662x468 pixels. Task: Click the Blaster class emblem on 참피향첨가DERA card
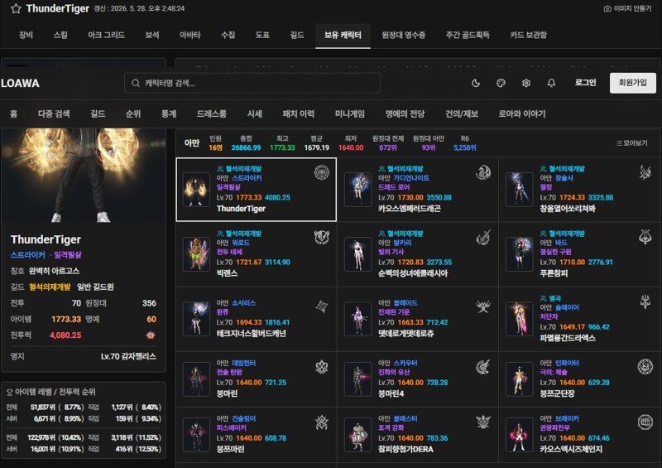click(483, 422)
